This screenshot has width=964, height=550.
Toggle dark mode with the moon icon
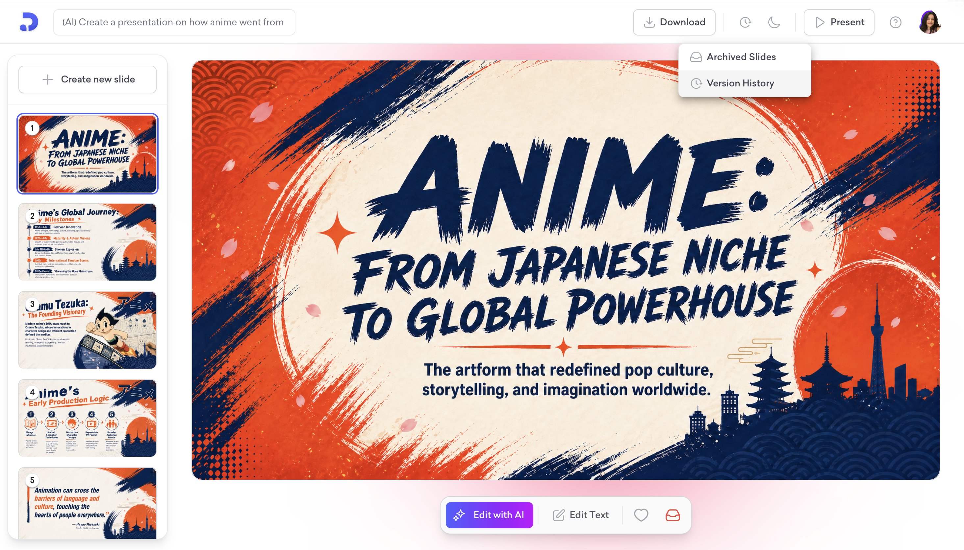coord(774,22)
